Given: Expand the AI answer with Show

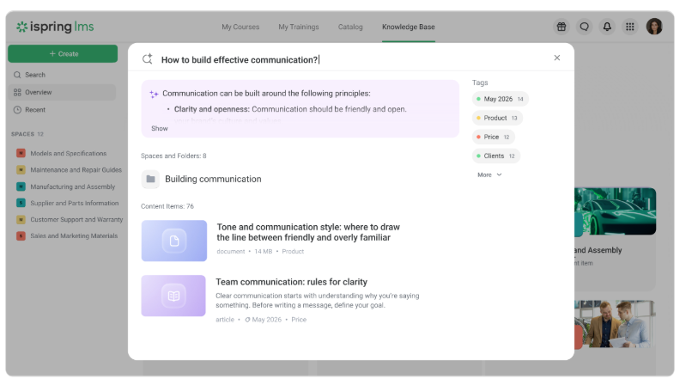Looking at the screenshot, I should [159, 128].
